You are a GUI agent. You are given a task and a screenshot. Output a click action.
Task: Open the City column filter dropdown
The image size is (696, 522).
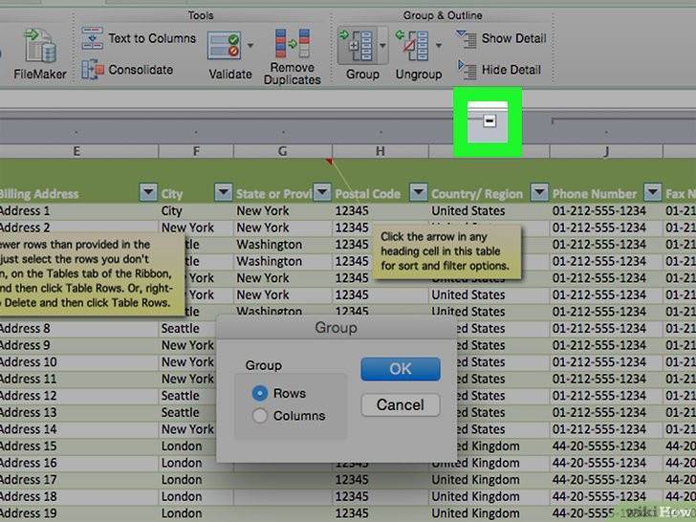click(x=222, y=192)
